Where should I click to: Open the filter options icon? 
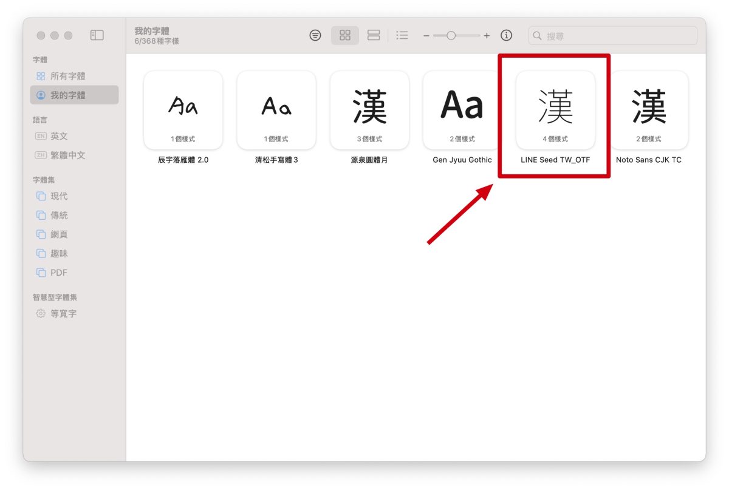[x=315, y=35]
